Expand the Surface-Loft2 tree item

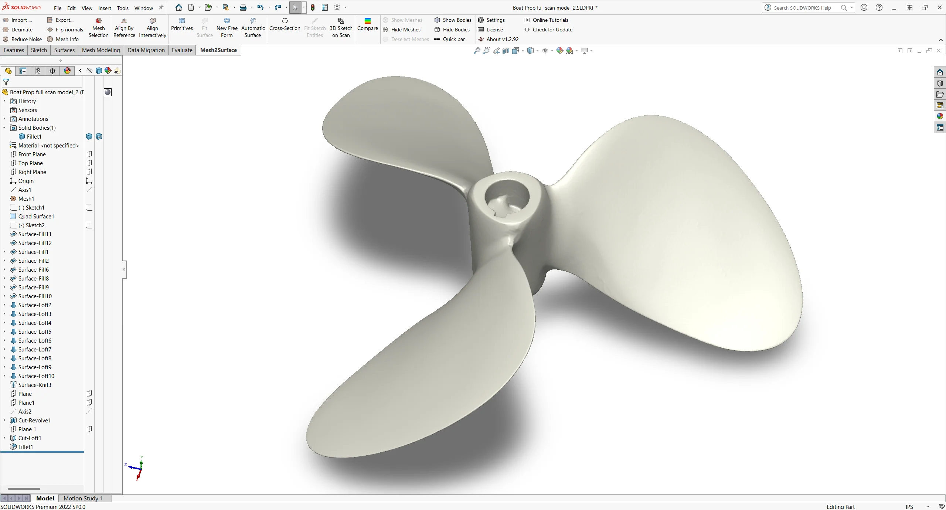click(5, 305)
